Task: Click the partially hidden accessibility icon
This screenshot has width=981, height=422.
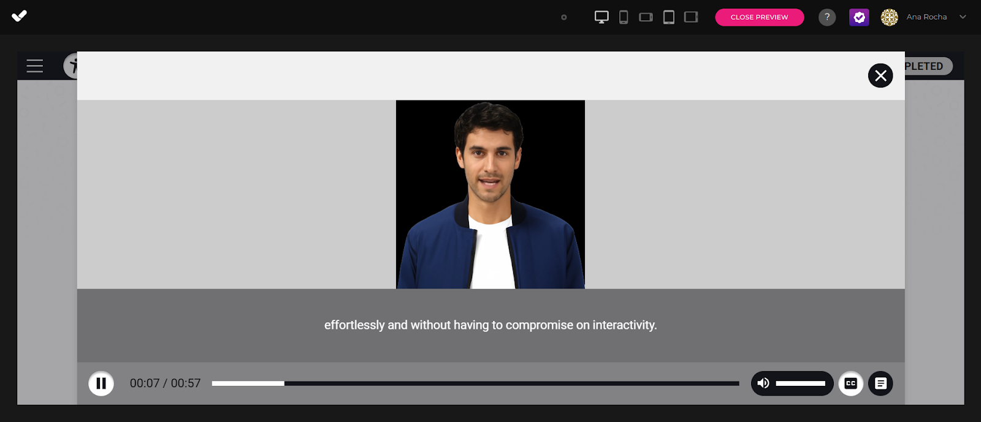Action: [71, 66]
